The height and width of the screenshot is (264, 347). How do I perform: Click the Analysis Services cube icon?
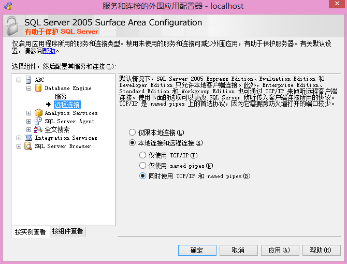point(38,113)
